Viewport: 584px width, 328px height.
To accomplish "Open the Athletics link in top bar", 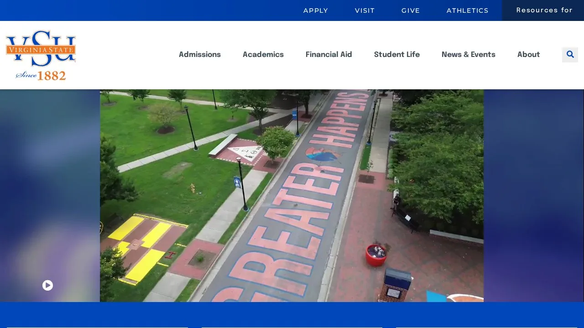I will click(x=468, y=10).
